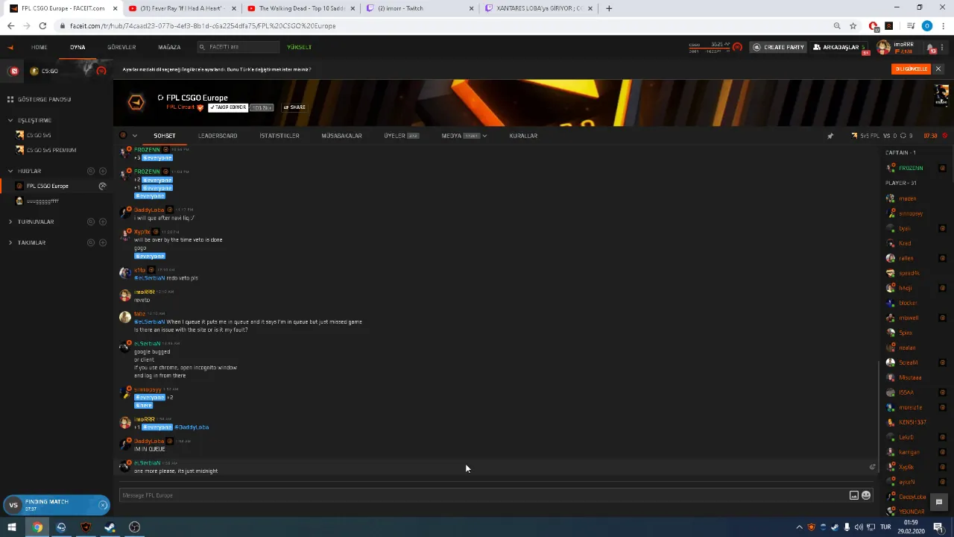Open the GÖREVLER navigation item

(121, 47)
